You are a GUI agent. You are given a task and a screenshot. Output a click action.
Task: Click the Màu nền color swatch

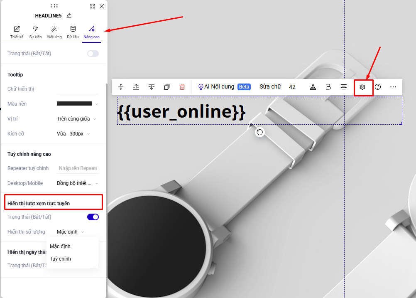(74, 103)
